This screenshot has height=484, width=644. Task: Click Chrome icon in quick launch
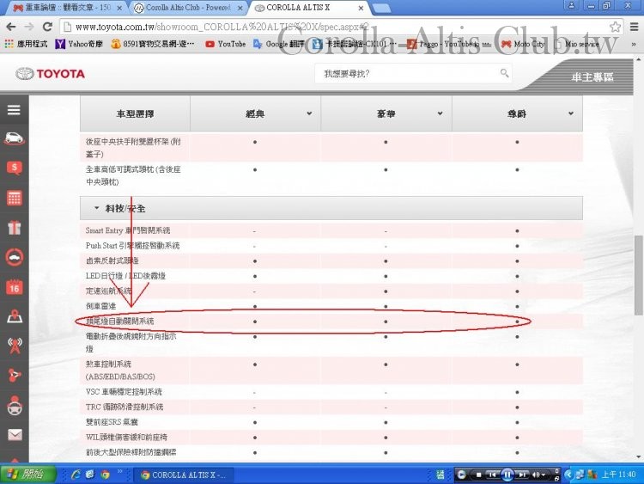coord(105,475)
